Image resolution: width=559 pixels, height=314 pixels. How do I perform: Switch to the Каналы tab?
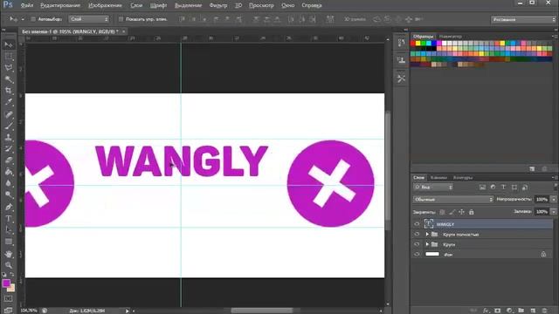tap(438, 177)
